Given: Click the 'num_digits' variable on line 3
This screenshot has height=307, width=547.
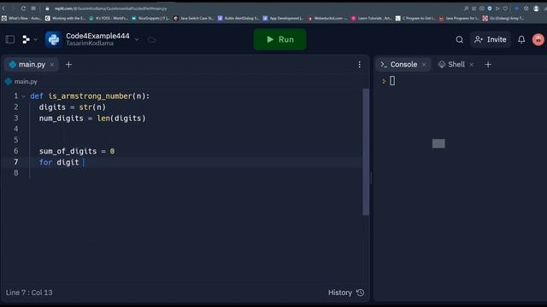Looking at the screenshot, I should click(x=61, y=119).
